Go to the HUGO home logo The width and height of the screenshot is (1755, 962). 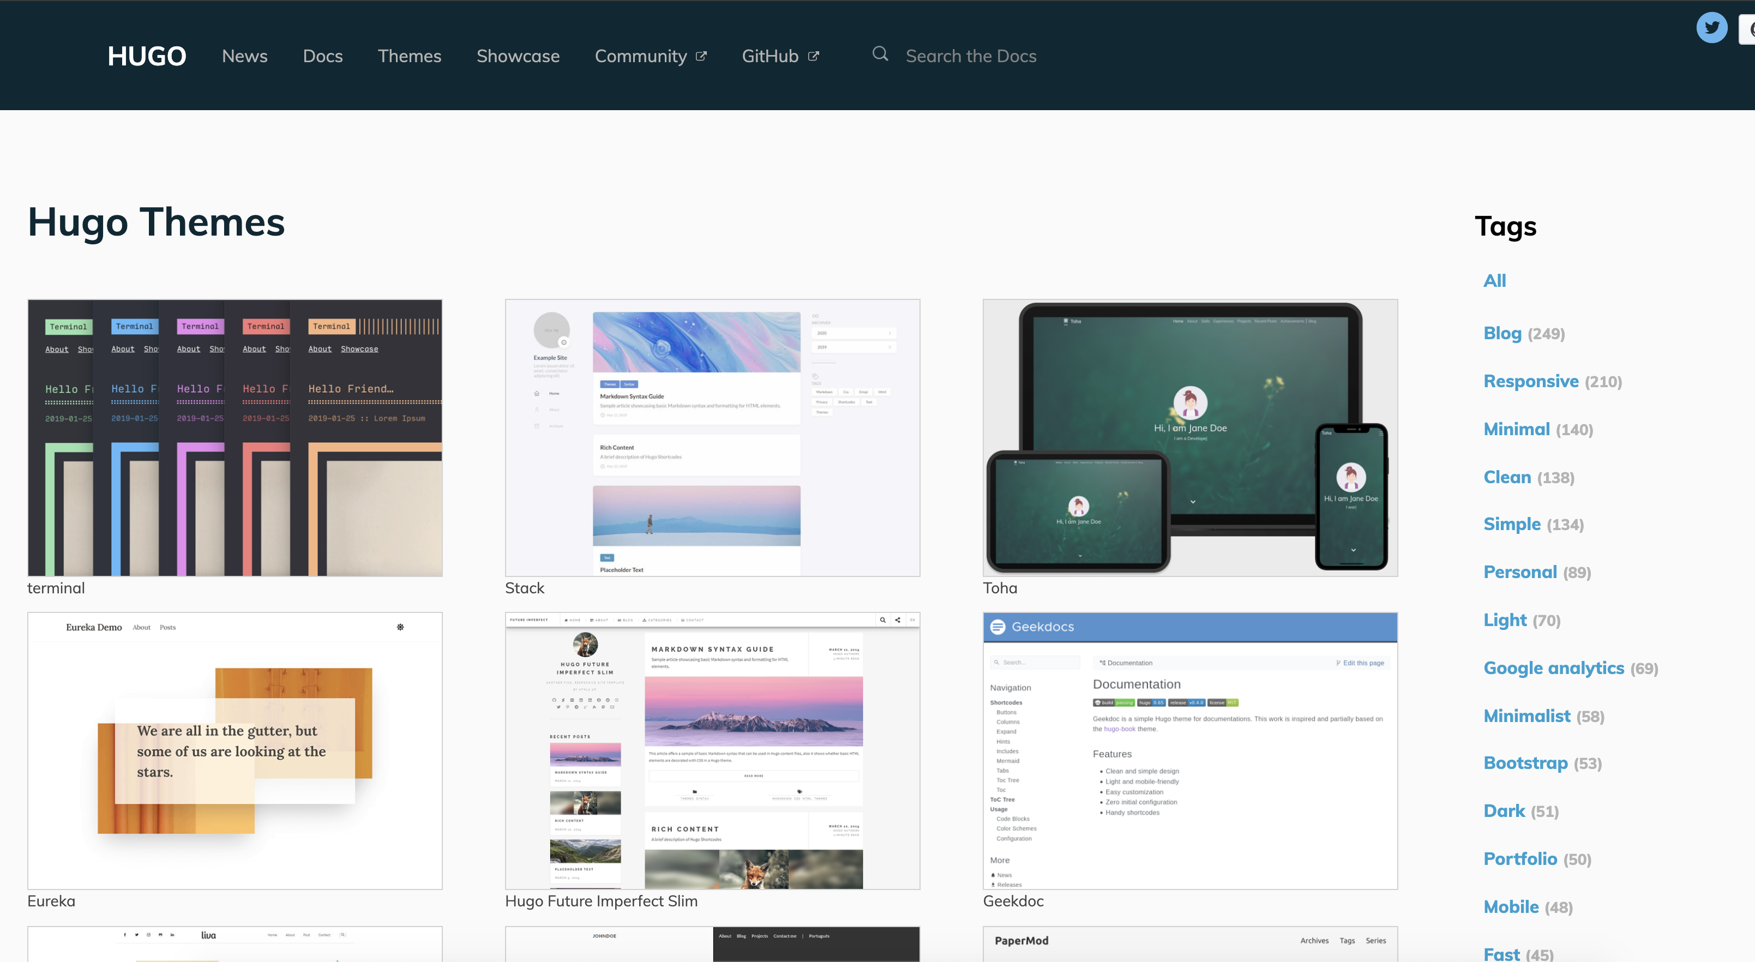(x=147, y=56)
